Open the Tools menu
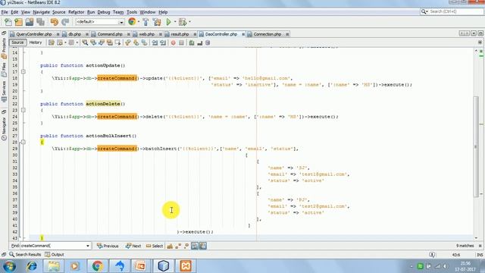 coord(132,12)
